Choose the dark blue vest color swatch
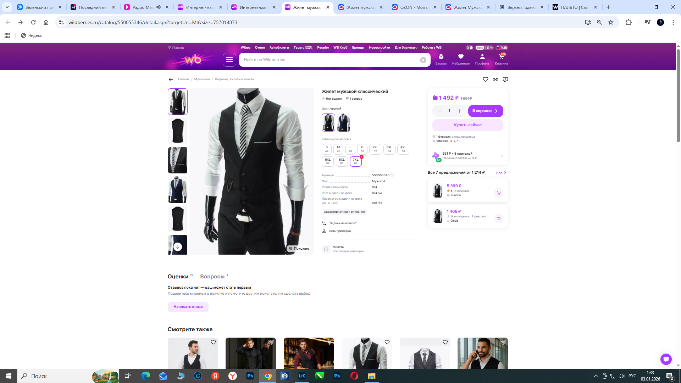 [343, 122]
